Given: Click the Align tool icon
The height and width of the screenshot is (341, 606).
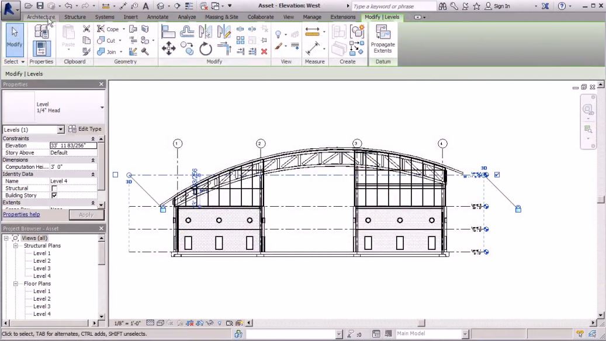Looking at the screenshot, I should 168,32.
